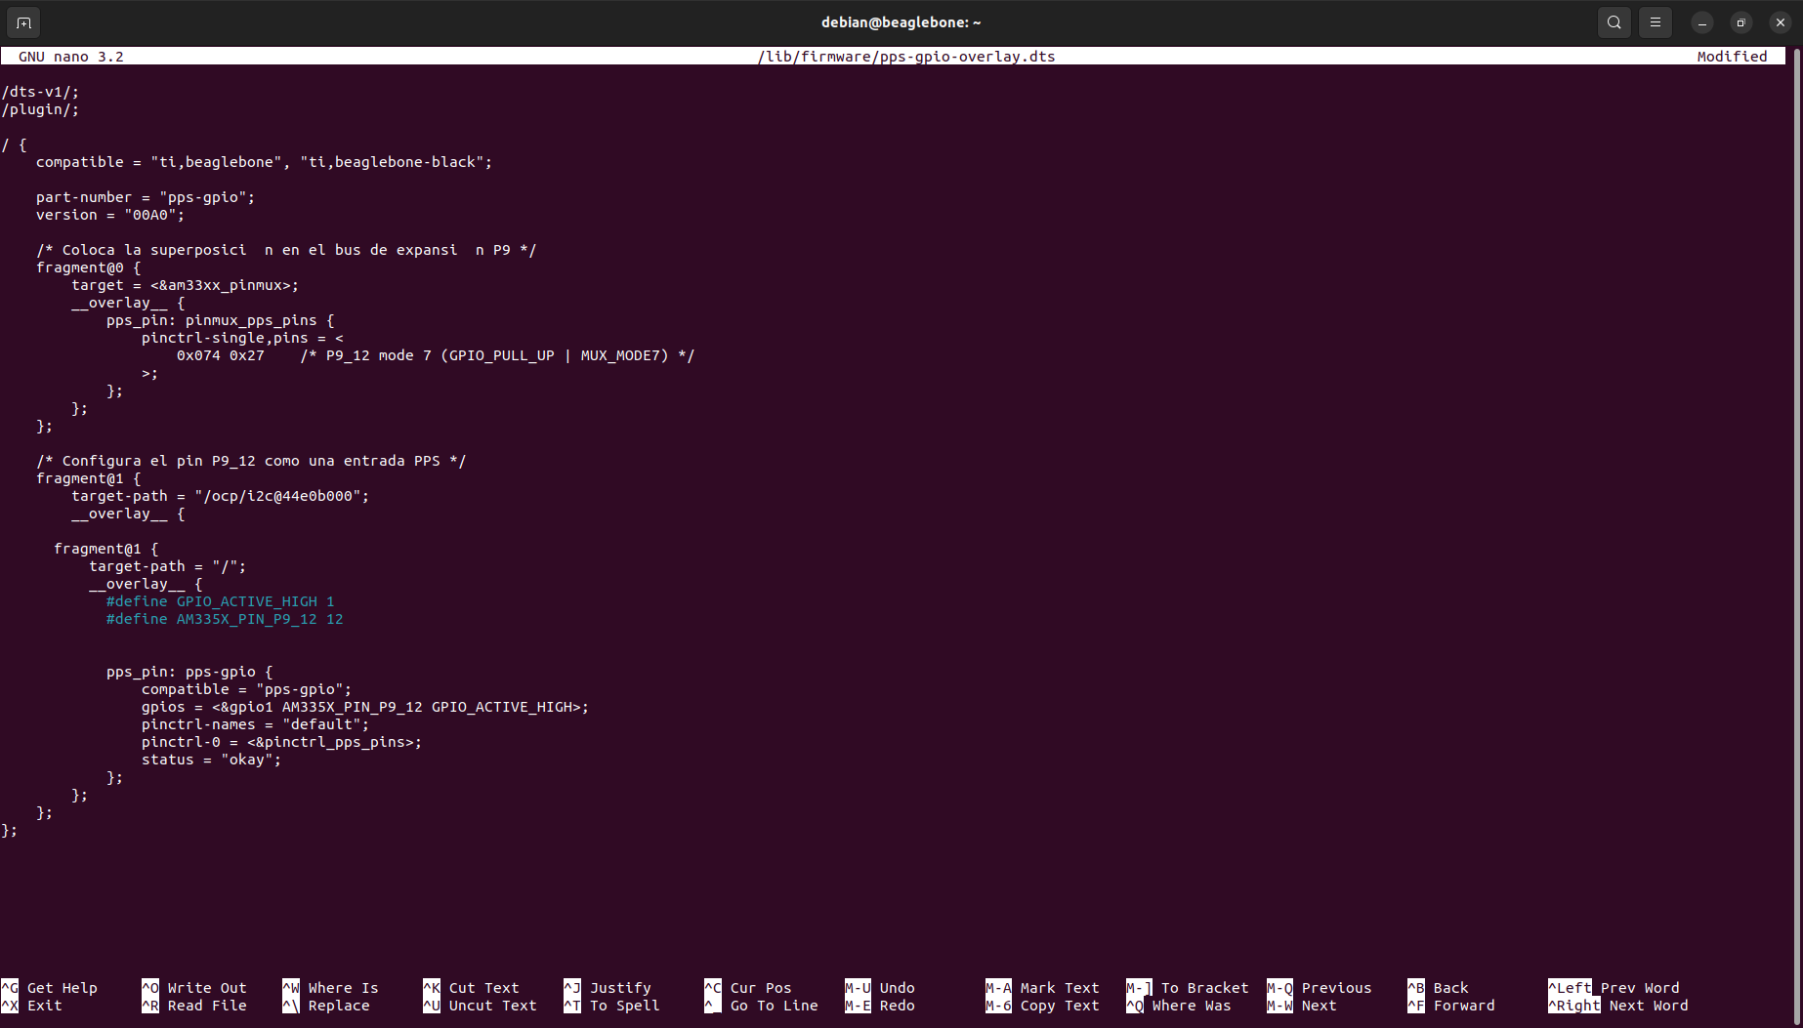
Task: Click the Exit shortcut label
Action: pos(45,1006)
